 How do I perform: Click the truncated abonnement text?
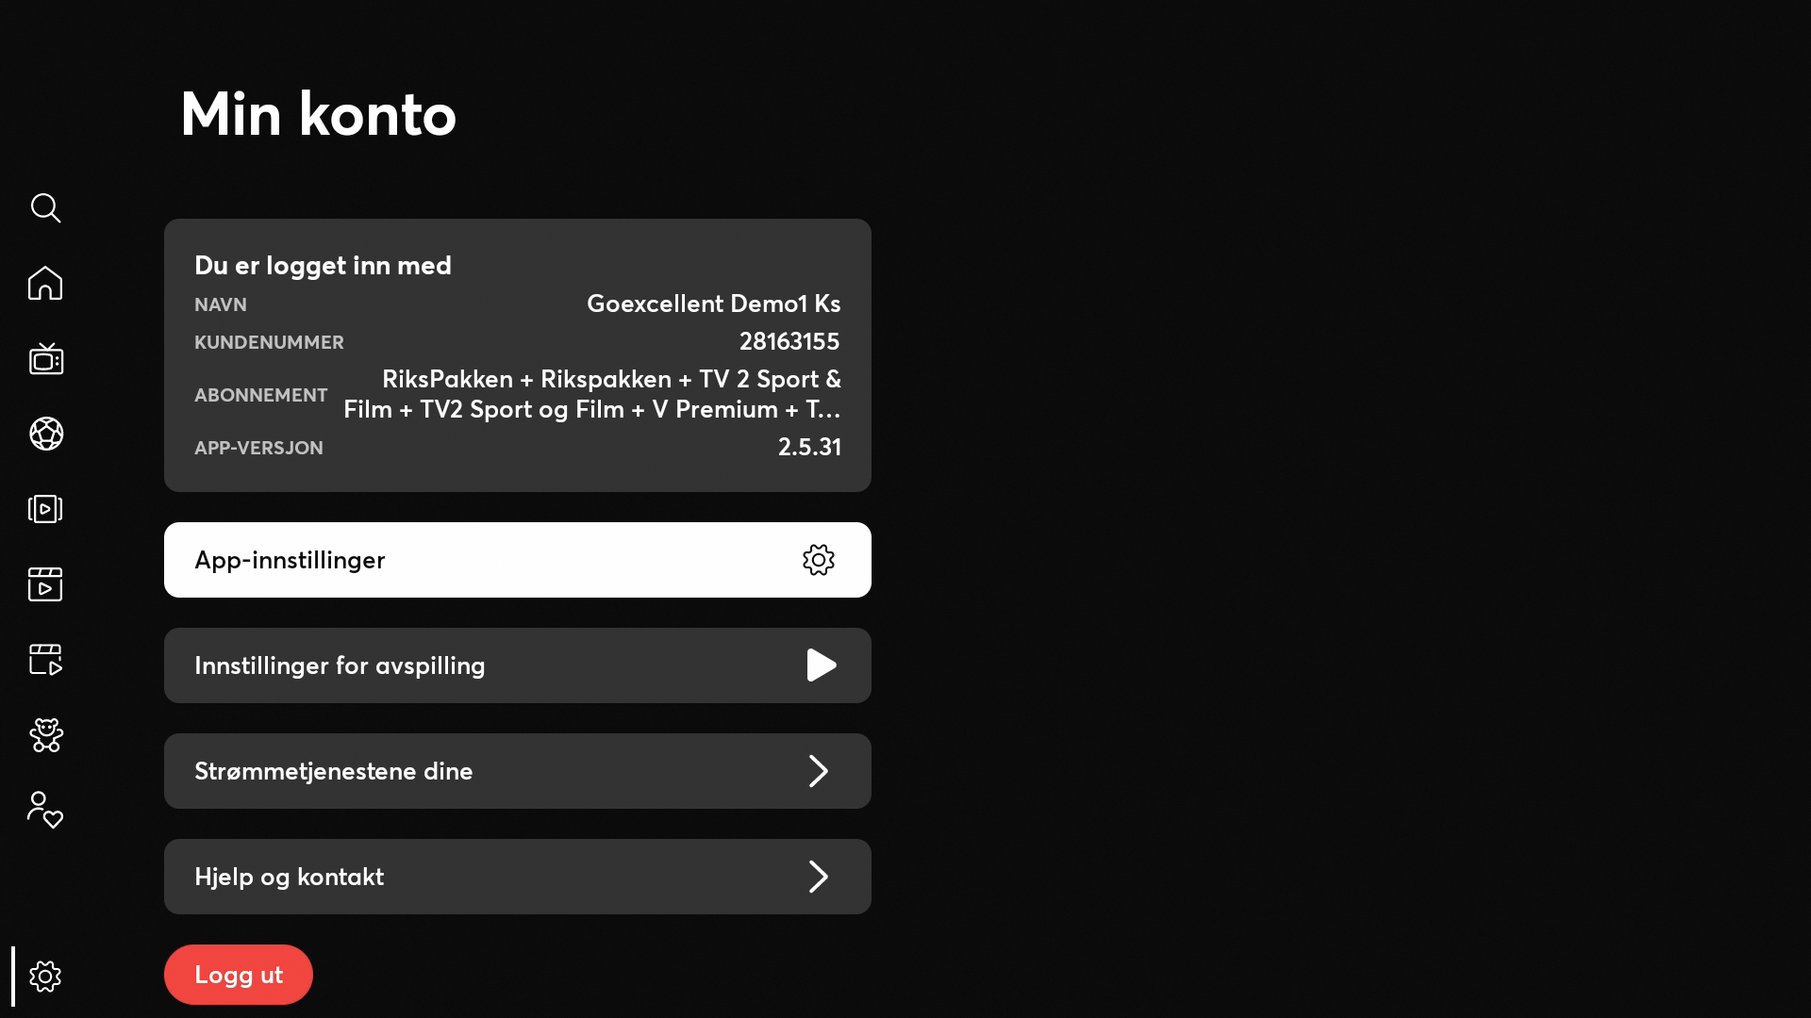[x=592, y=394]
